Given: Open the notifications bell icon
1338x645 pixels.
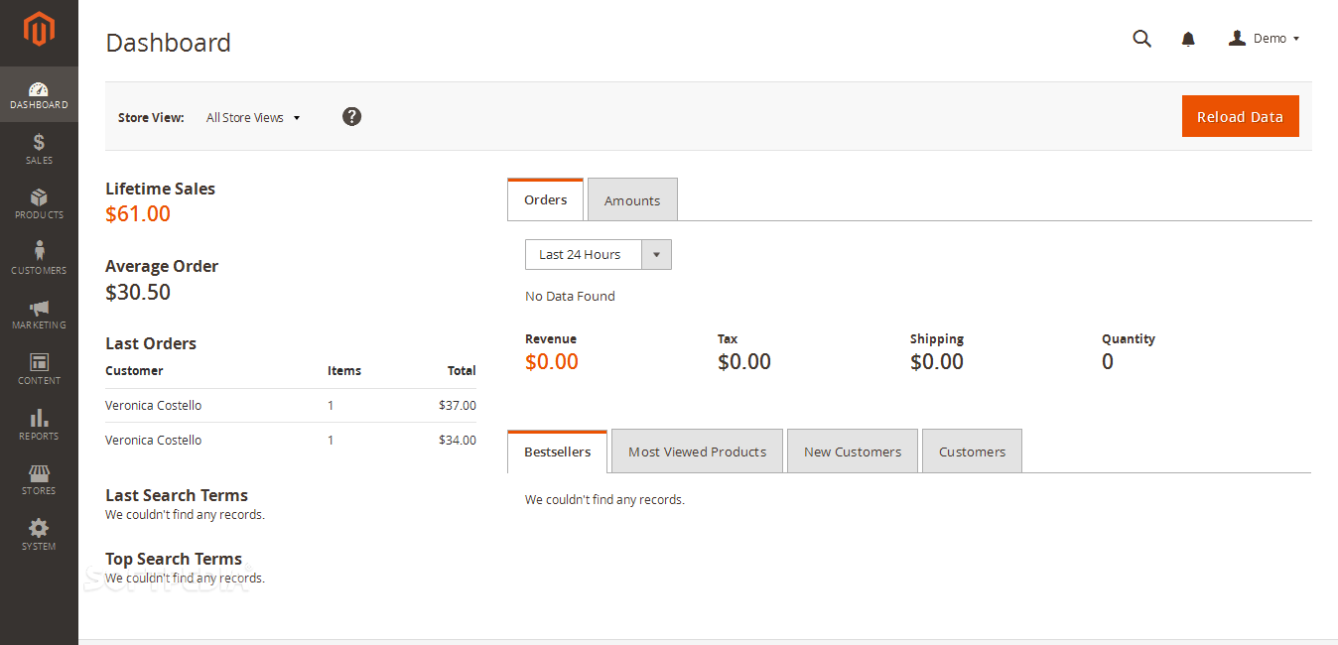Looking at the screenshot, I should 1188,39.
